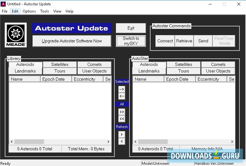Select Library Landmarks tab

coord(25,71)
